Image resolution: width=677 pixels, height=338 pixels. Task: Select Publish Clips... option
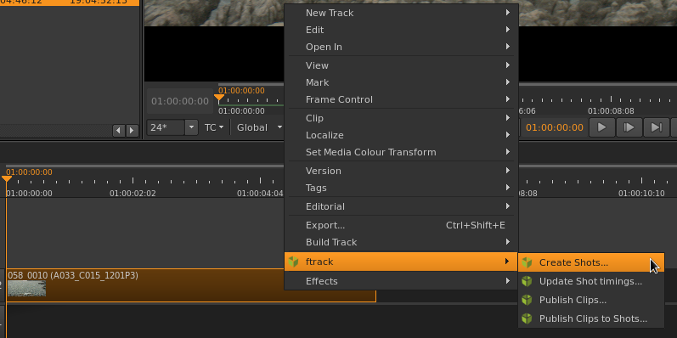(591, 300)
